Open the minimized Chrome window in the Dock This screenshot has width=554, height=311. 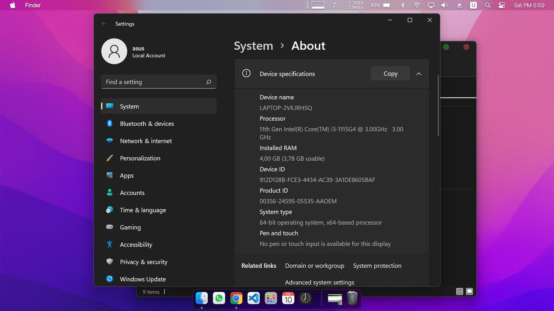pyautogui.click(x=335, y=298)
